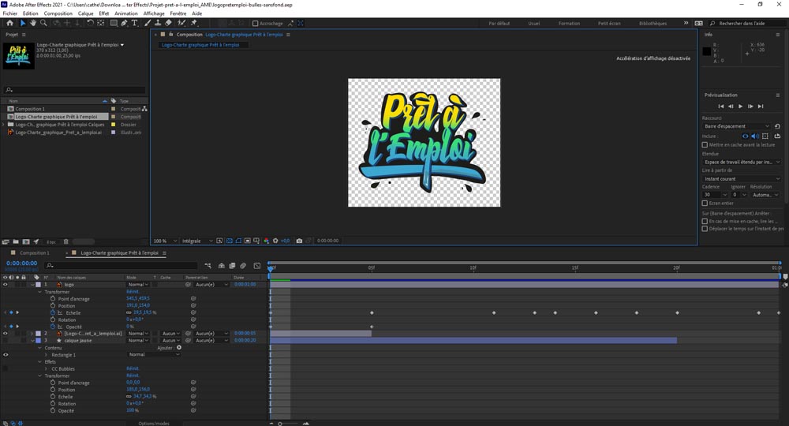Toggle the frame blending icon in timeline

pos(232,266)
